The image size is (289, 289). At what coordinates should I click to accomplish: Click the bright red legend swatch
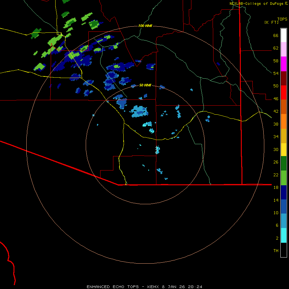click(284, 92)
